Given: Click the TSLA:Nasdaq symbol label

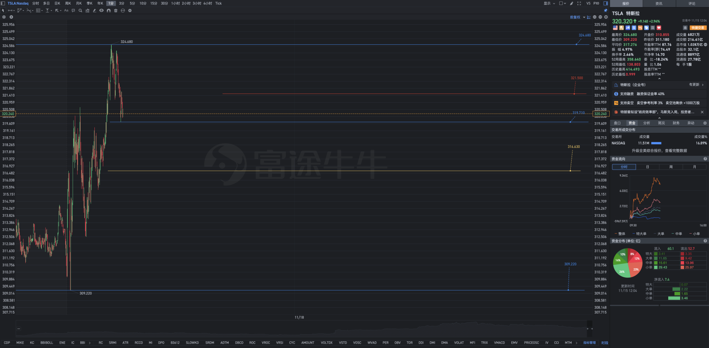Looking at the screenshot, I should coord(18,3).
